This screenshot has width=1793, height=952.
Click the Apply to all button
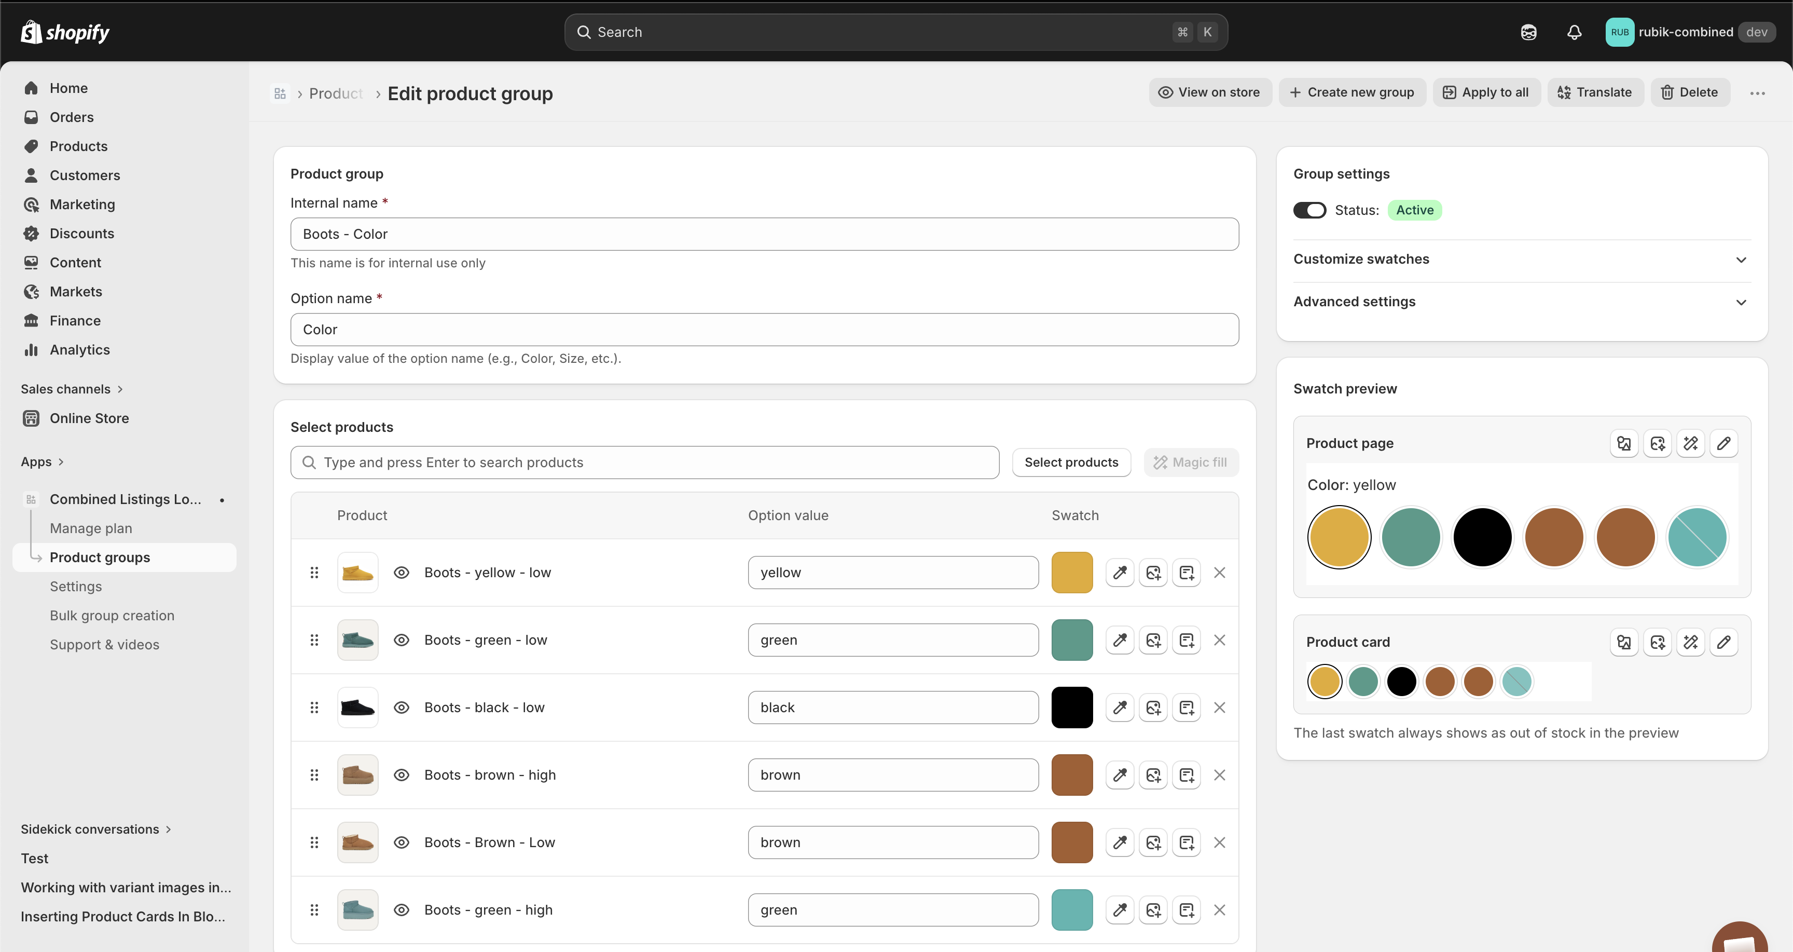point(1486,92)
